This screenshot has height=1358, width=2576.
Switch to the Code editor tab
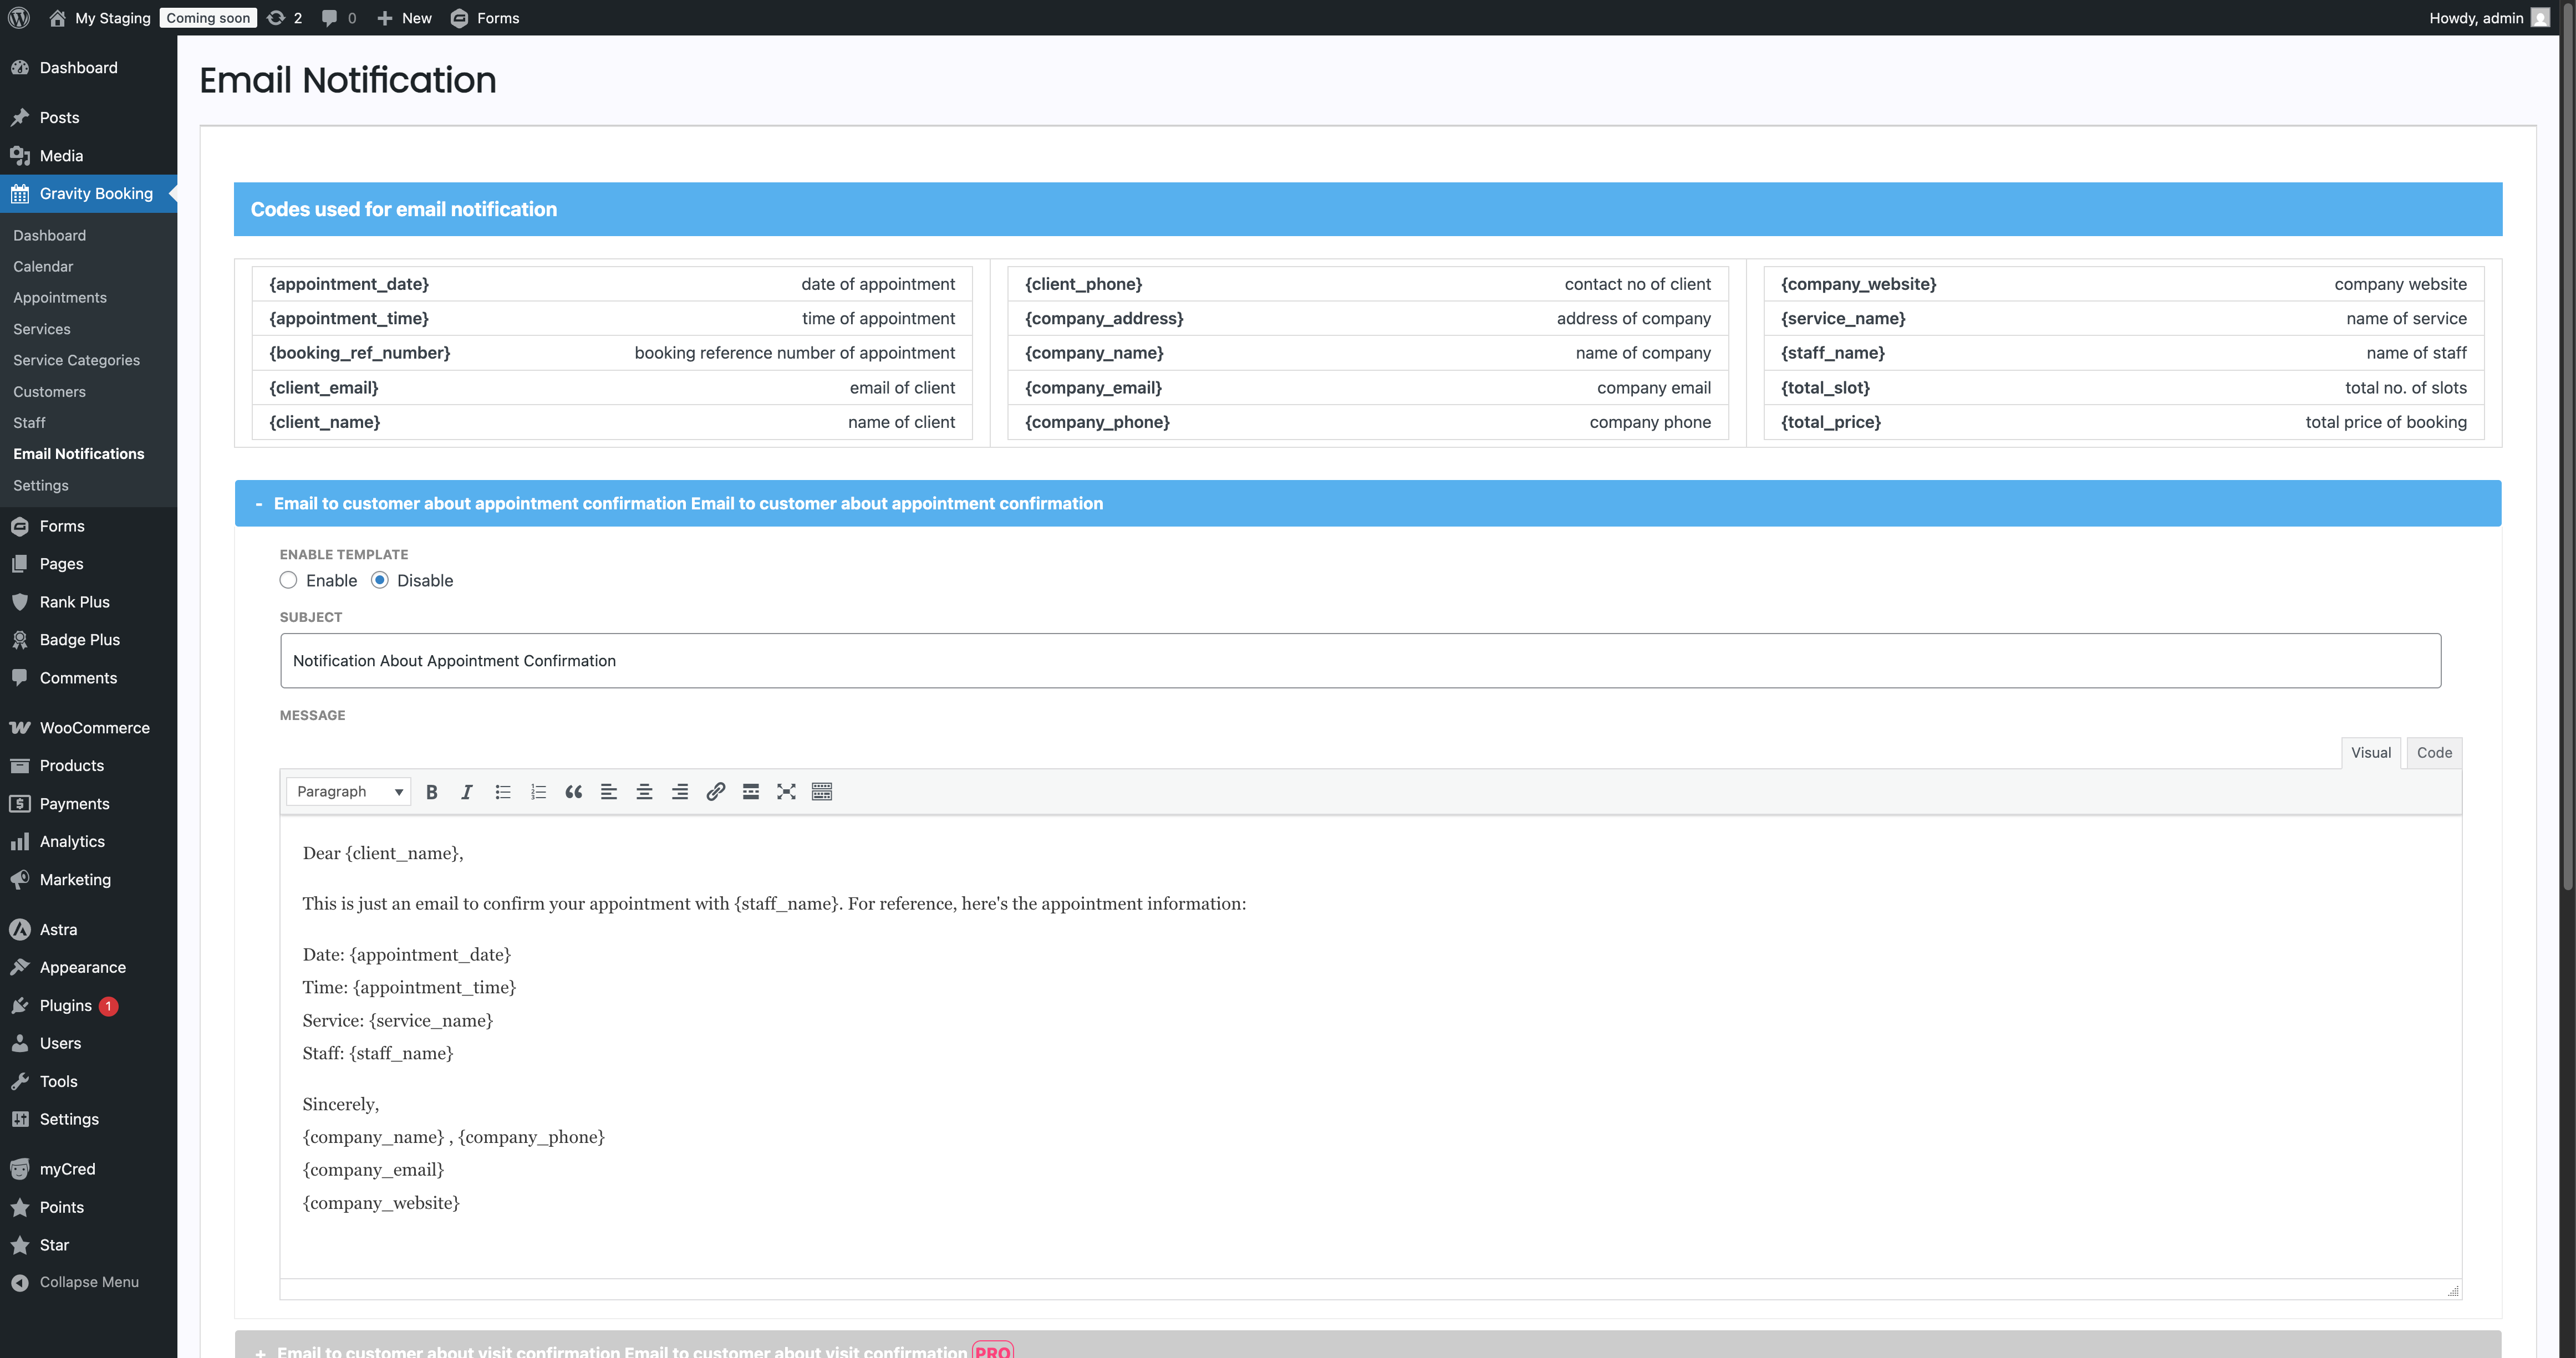2433,753
